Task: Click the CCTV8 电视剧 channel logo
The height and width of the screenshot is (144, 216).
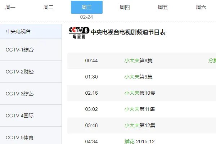Action: coord(79,33)
